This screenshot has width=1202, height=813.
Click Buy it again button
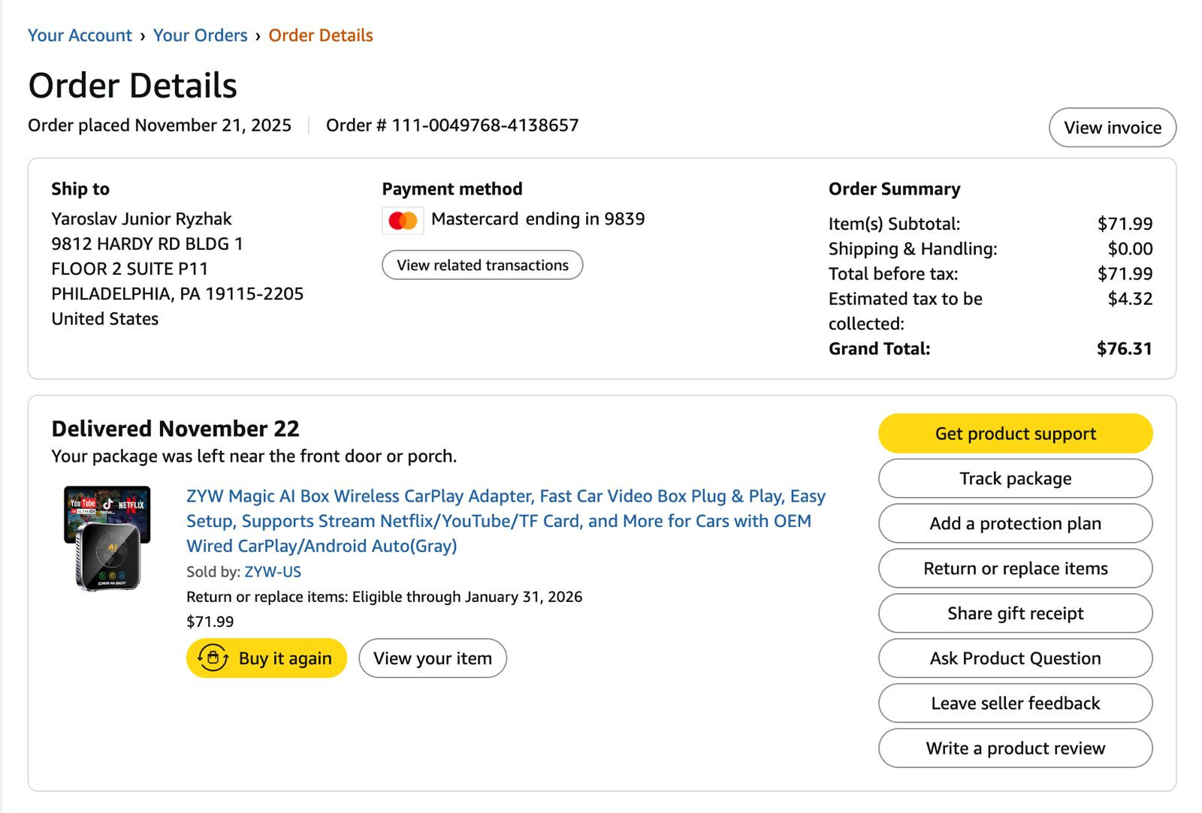pos(267,658)
